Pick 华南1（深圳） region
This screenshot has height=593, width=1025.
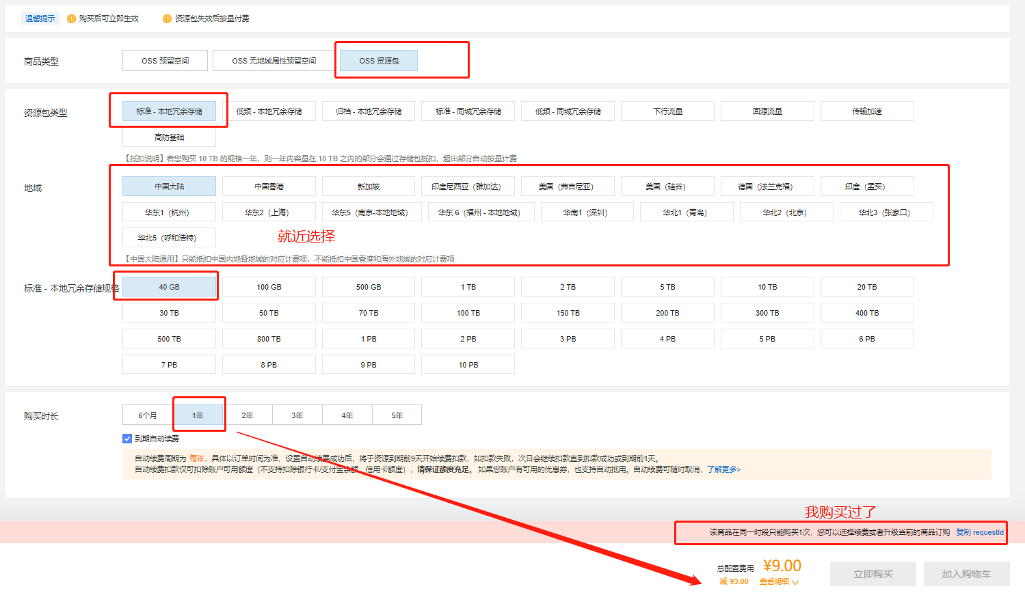point(587,212)
